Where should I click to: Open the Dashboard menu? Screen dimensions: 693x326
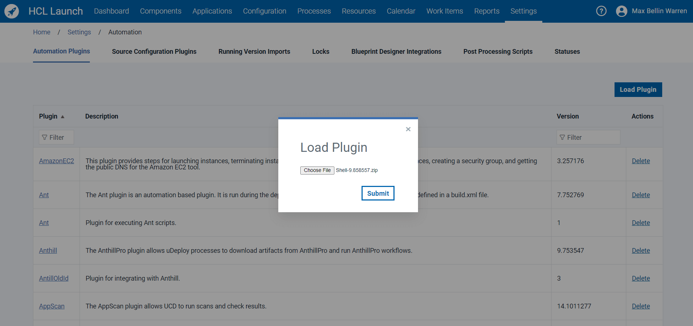click(111, 11)
